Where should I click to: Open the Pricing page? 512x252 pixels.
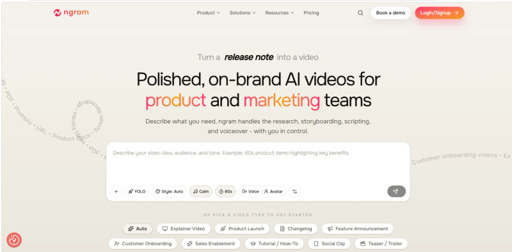pyautogui.click(x=311, y=13)
